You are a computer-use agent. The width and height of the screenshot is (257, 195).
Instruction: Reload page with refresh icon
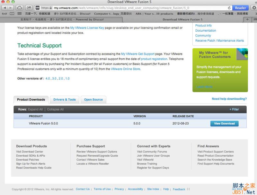coord(229,8)
